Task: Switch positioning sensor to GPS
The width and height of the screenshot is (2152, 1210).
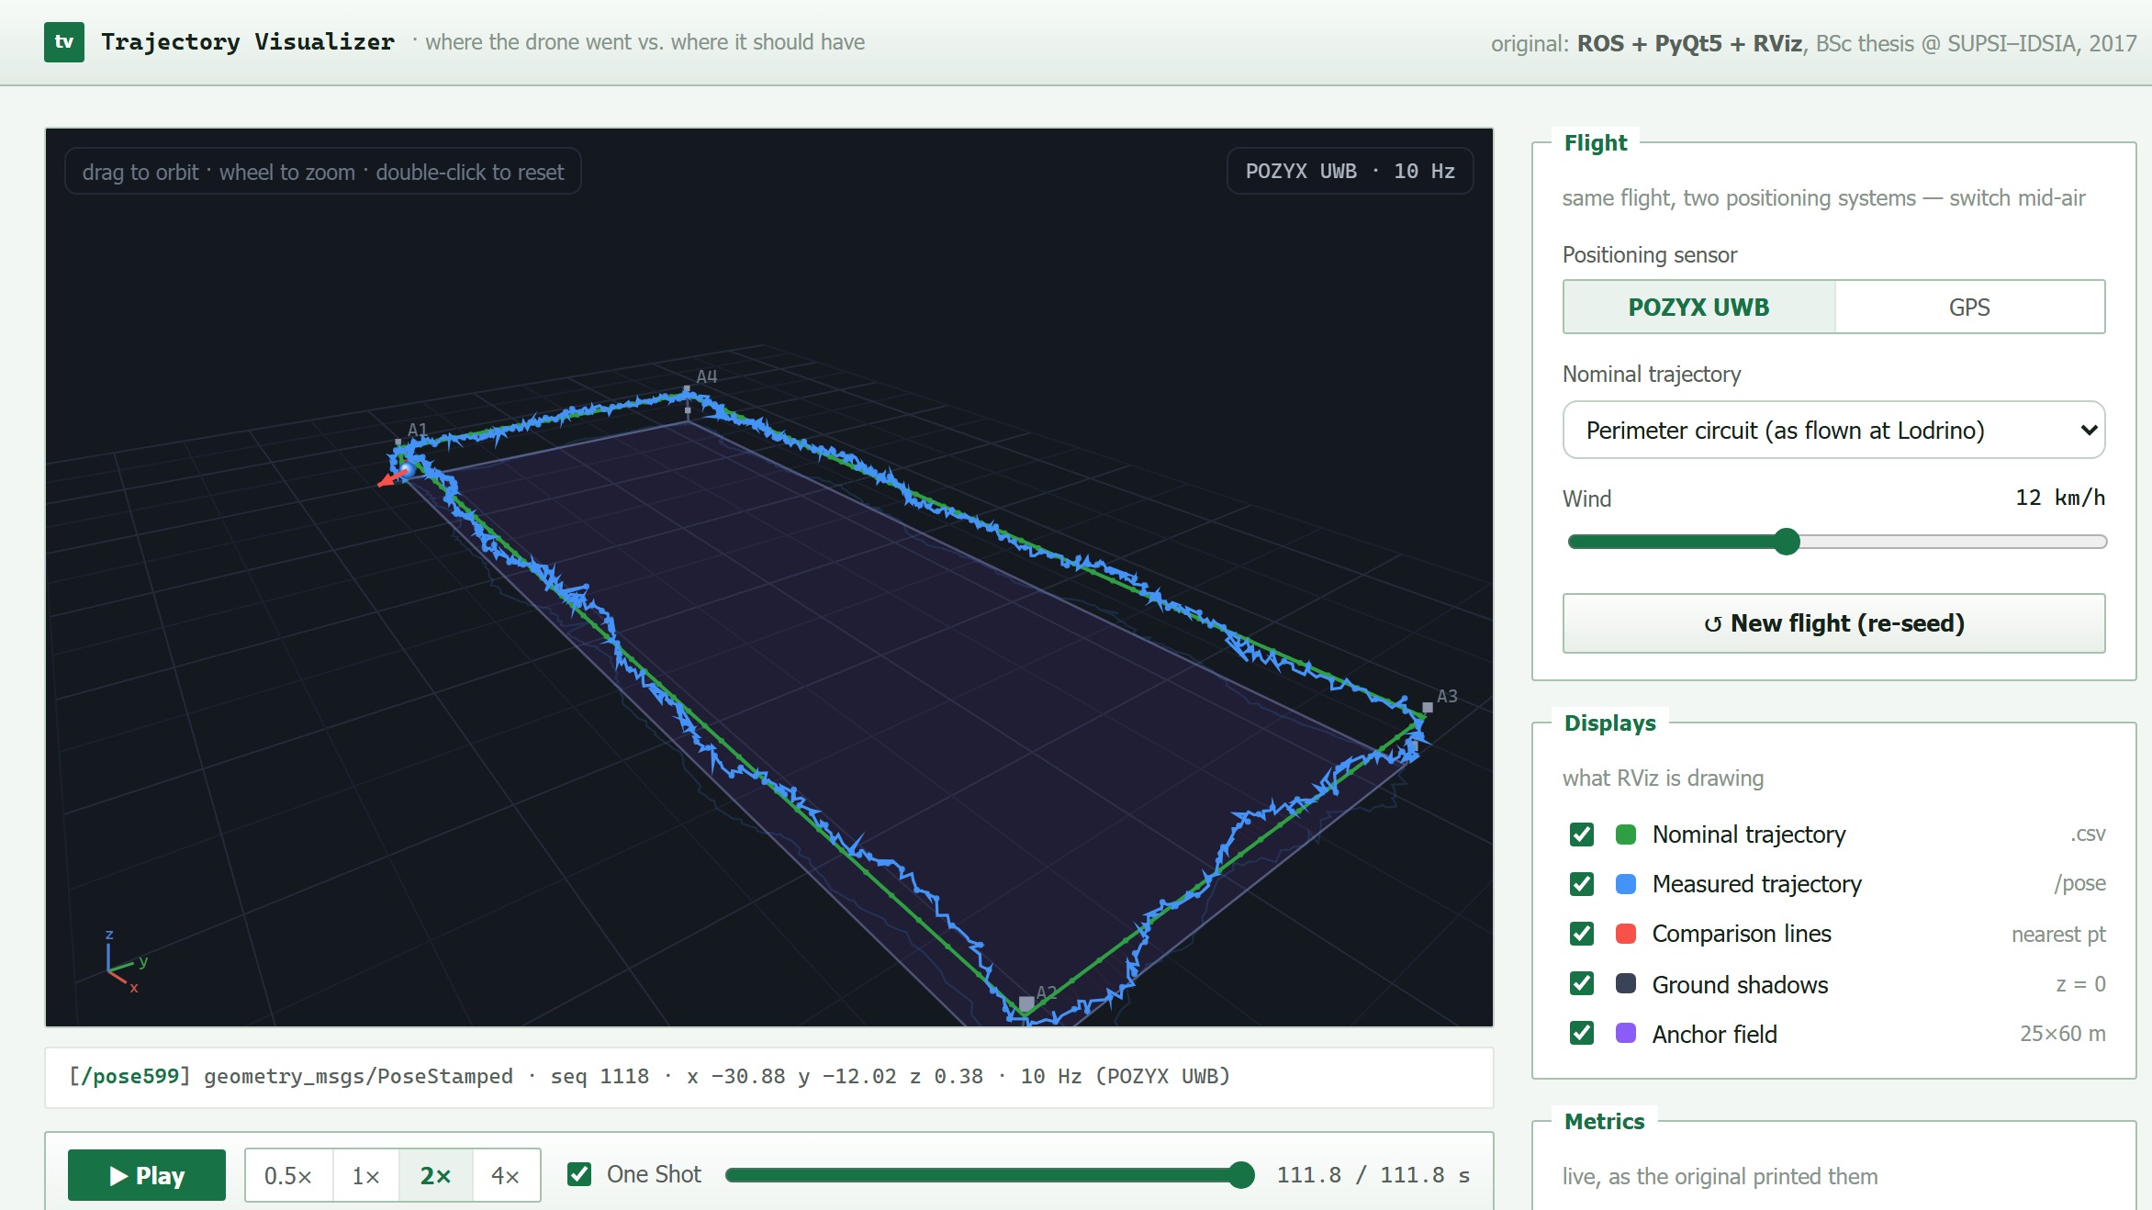Action: pyautogui.click(x=1969, y=307)
